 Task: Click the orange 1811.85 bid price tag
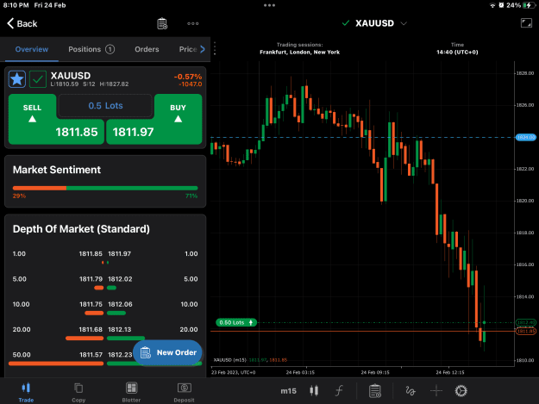point(526,332)
